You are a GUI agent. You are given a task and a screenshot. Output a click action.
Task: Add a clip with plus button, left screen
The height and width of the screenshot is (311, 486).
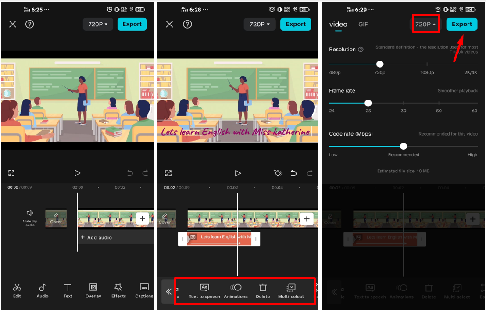pyautogui.click(x=142, y=218)
